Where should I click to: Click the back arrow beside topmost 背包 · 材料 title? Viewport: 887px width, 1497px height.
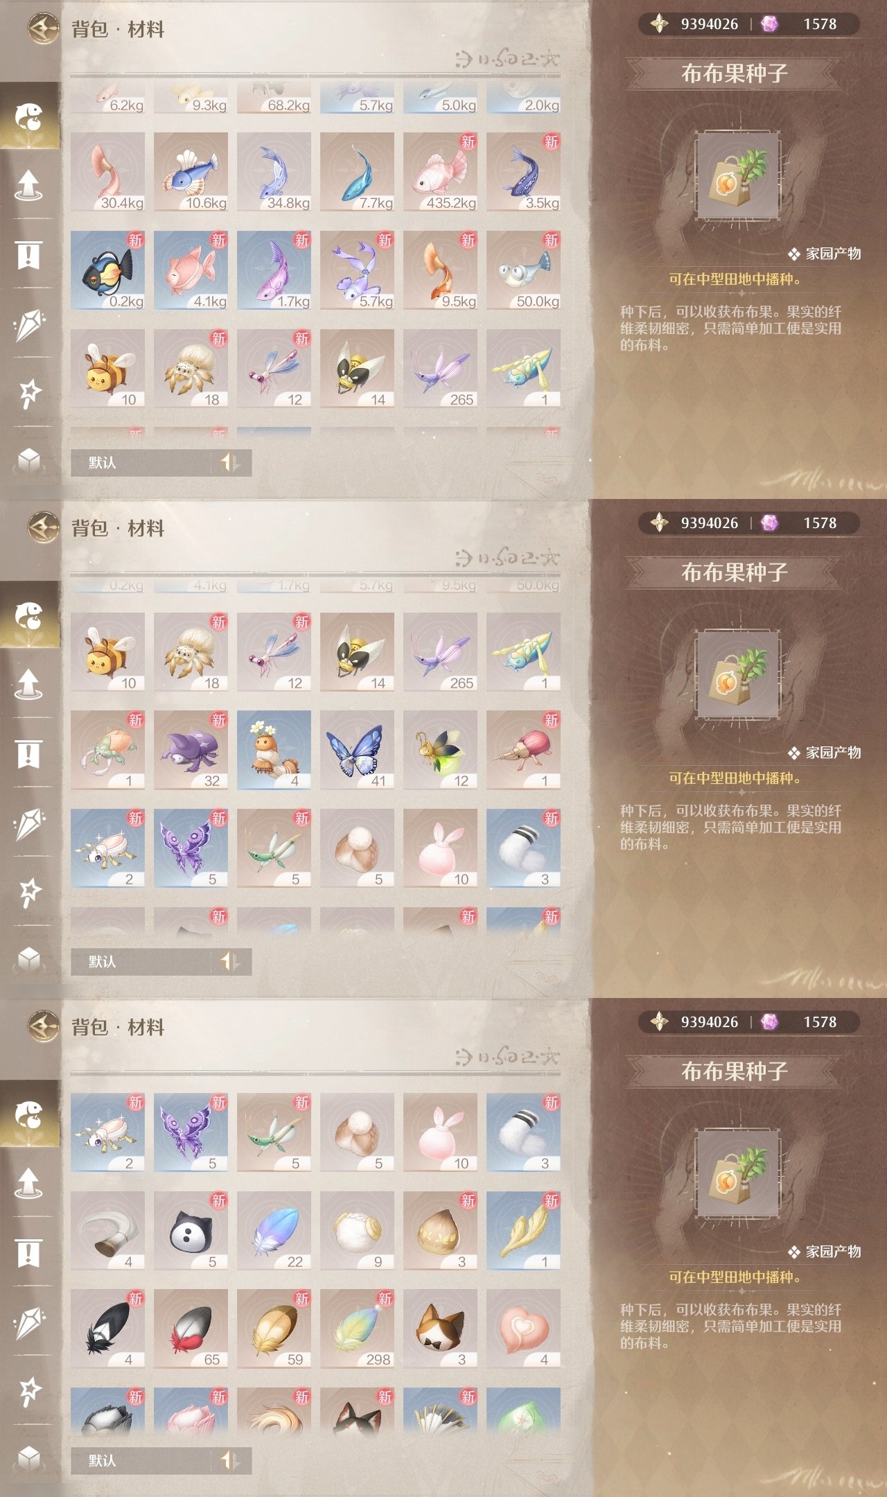[44, 29]
